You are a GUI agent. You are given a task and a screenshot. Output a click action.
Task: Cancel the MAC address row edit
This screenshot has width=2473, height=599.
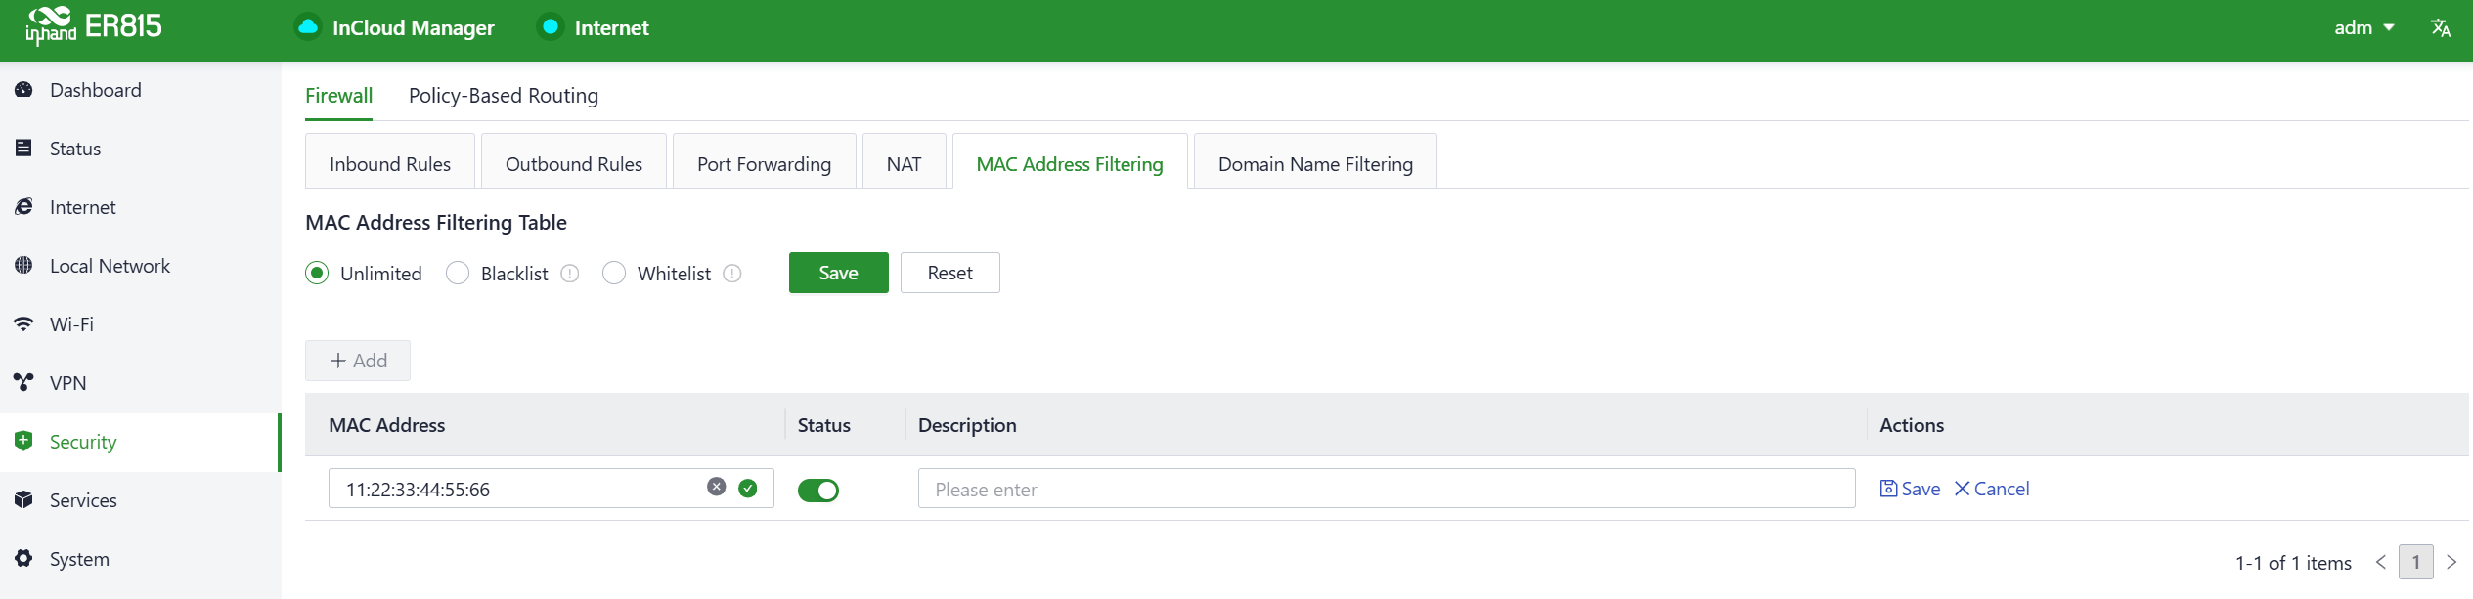coord(1992,489)
